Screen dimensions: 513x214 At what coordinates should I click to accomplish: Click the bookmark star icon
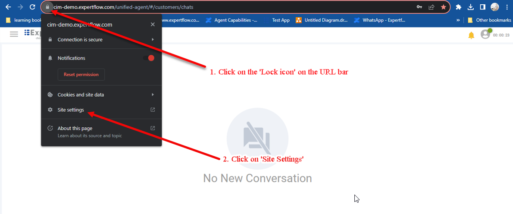click(443, 7)
